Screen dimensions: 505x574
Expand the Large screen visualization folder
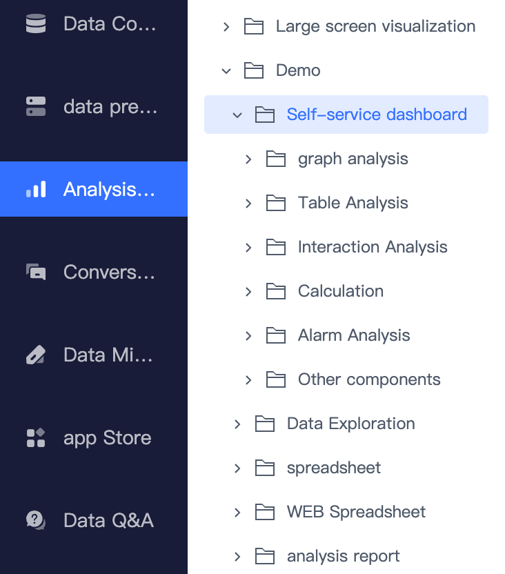coord(226,26)
